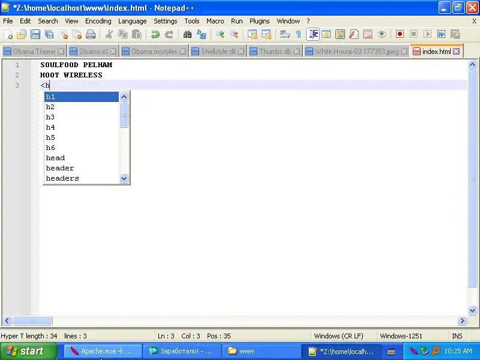Viewport: 480px width, 360px height.
Task: Open the www folder taskbar button
Action: (x=261, y=351)
